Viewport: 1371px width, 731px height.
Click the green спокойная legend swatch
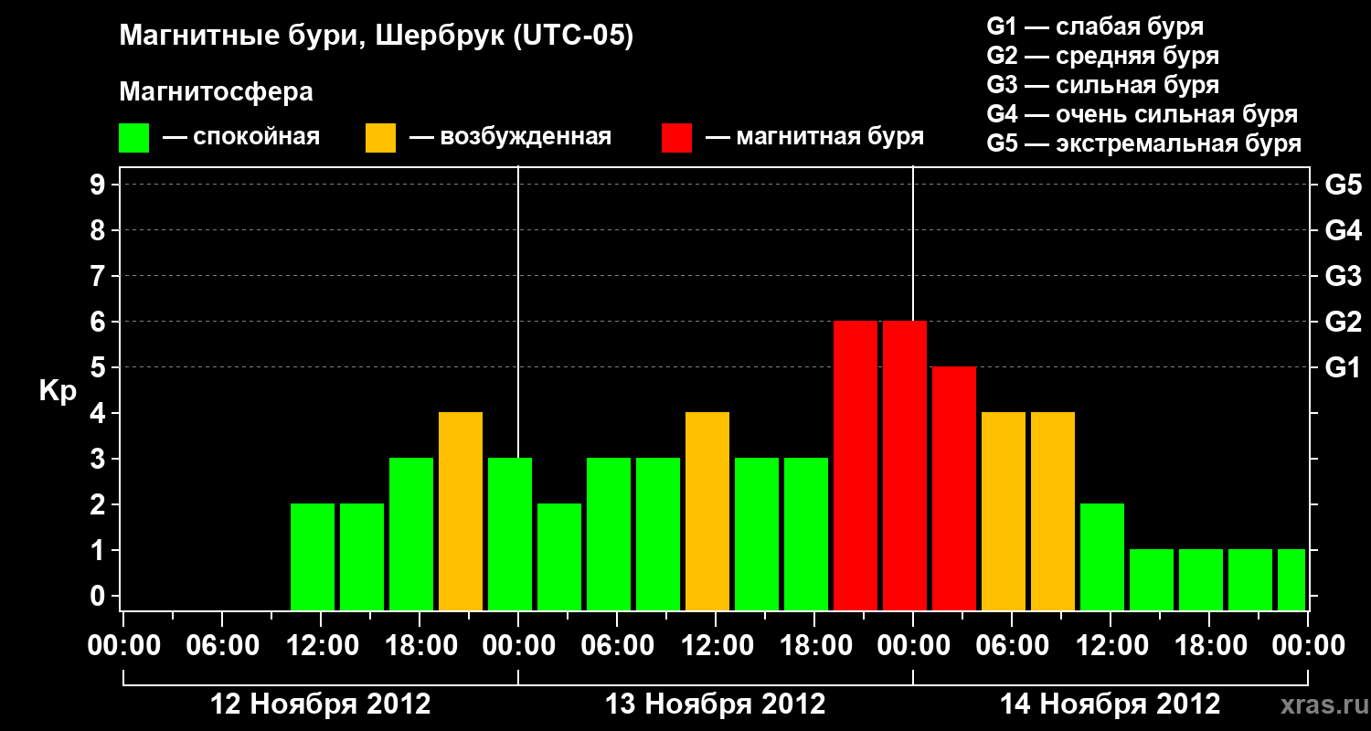tap(134, 138)
